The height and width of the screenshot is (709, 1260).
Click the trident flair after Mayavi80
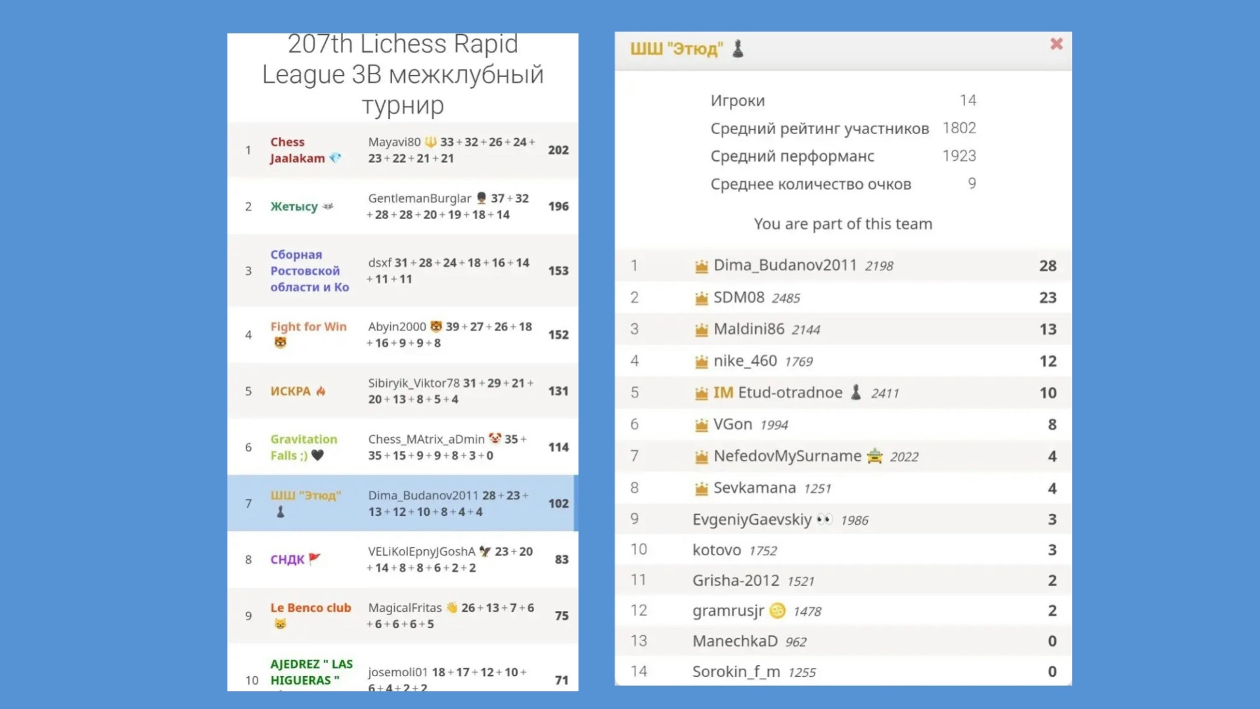[x=430, y=141]
